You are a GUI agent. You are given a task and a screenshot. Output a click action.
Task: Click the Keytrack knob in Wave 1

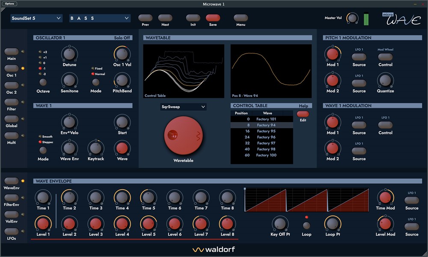[96, 148]
